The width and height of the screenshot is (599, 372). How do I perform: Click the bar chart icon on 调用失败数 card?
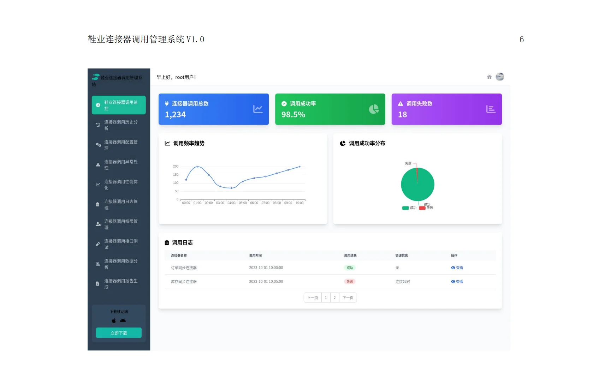tap(491, 109)
